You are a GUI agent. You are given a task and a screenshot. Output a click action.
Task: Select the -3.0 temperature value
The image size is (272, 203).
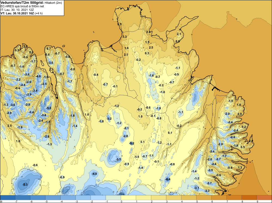(51, 63)
